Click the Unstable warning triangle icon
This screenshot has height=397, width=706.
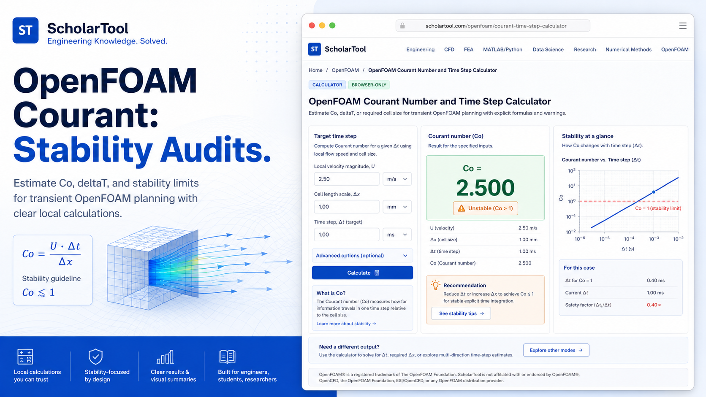point(461,208)
